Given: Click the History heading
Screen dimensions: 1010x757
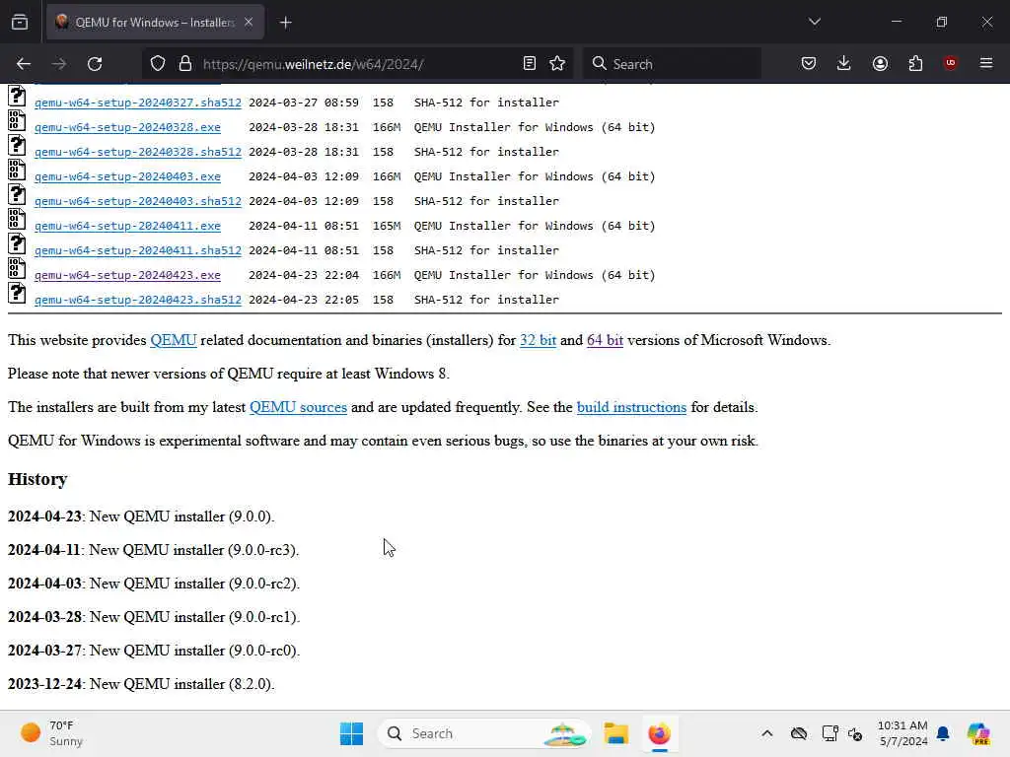Looking at the screenshot, I should 37,479.
